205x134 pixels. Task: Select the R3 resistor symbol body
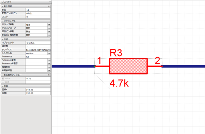pos(128,66)
